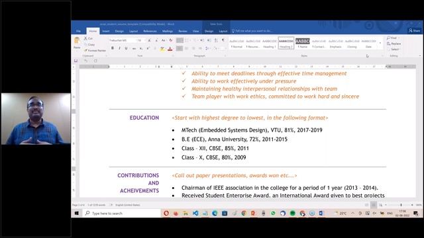Image resolution: width=424 pixels, height=238 pixels.
Task: Open the File tab
Action: click(x=78, y=31)
